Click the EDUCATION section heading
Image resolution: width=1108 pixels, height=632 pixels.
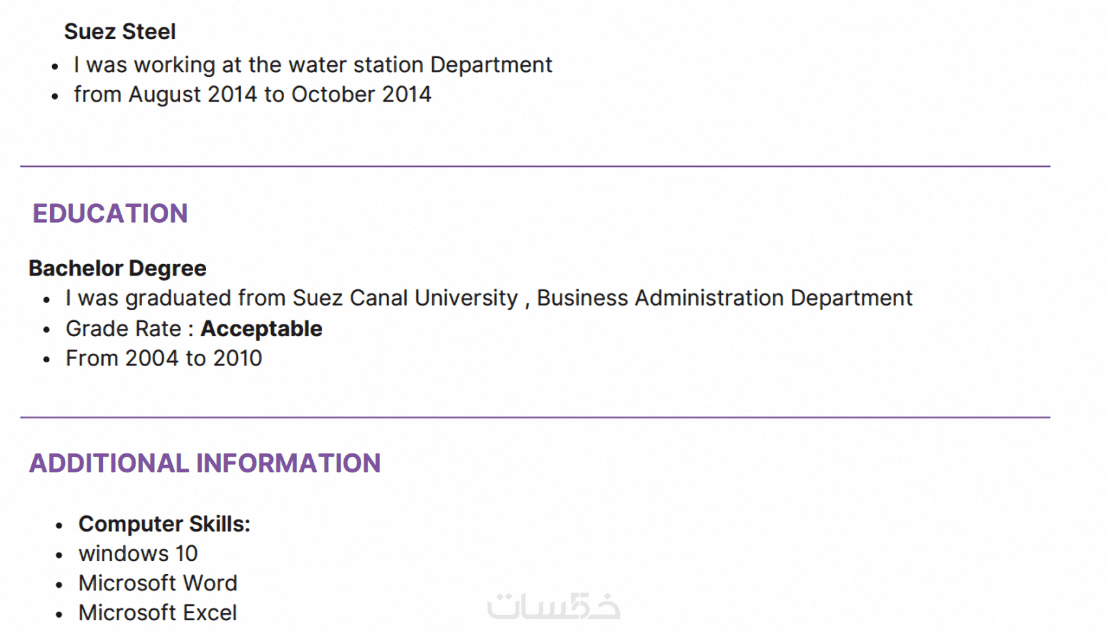(x=110, y=214)
